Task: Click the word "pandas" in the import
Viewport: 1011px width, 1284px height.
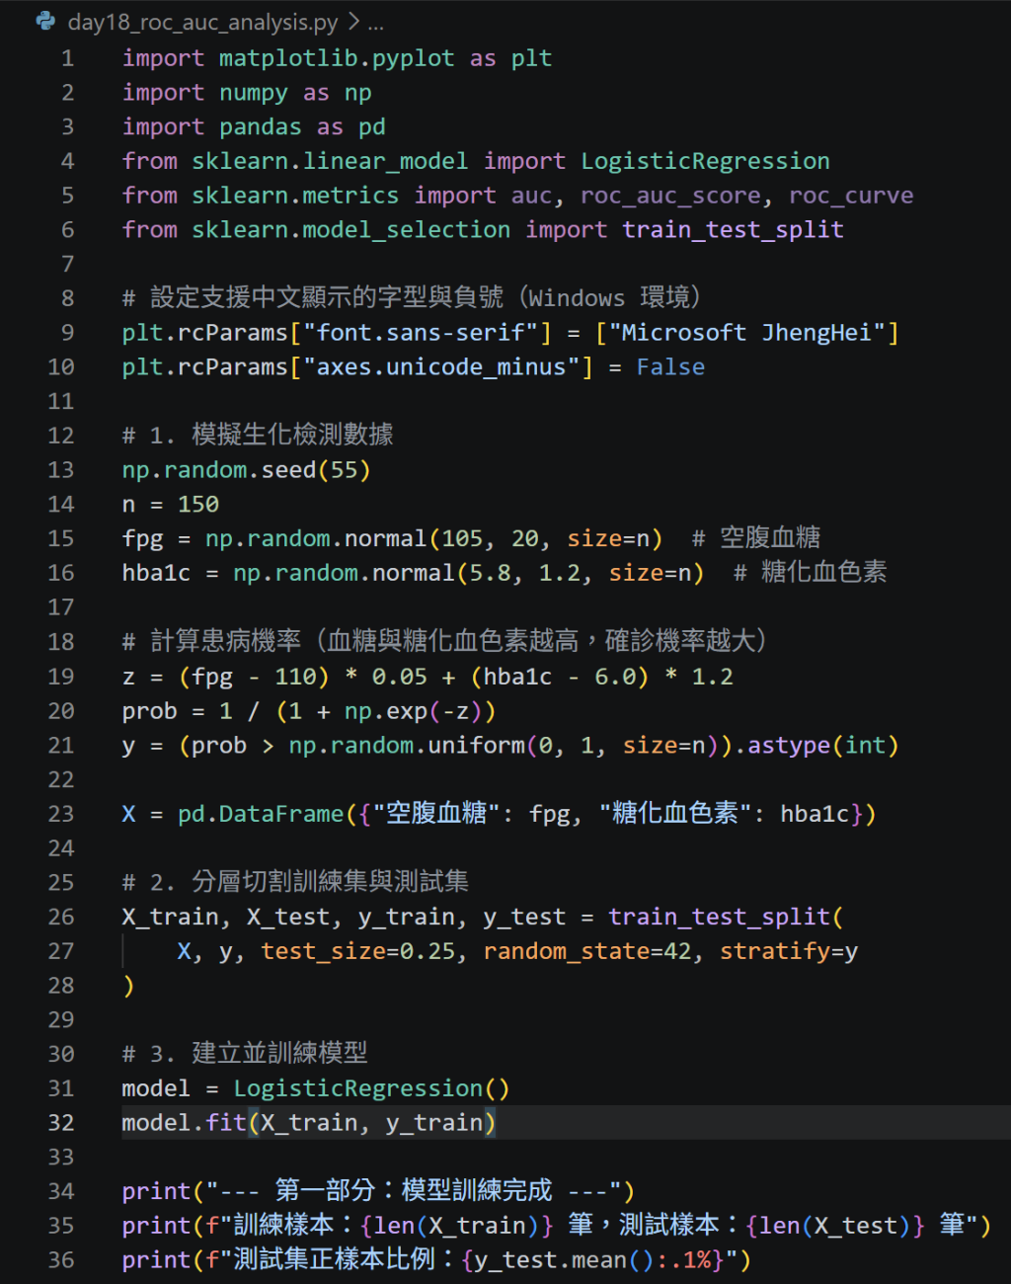Action: pyautogui.click(x=261, y=127)
